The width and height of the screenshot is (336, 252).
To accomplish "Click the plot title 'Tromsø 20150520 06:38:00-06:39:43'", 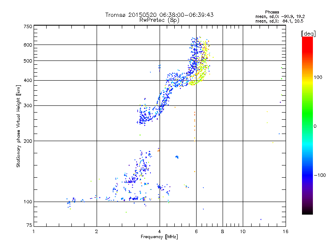I will point(159,15).
